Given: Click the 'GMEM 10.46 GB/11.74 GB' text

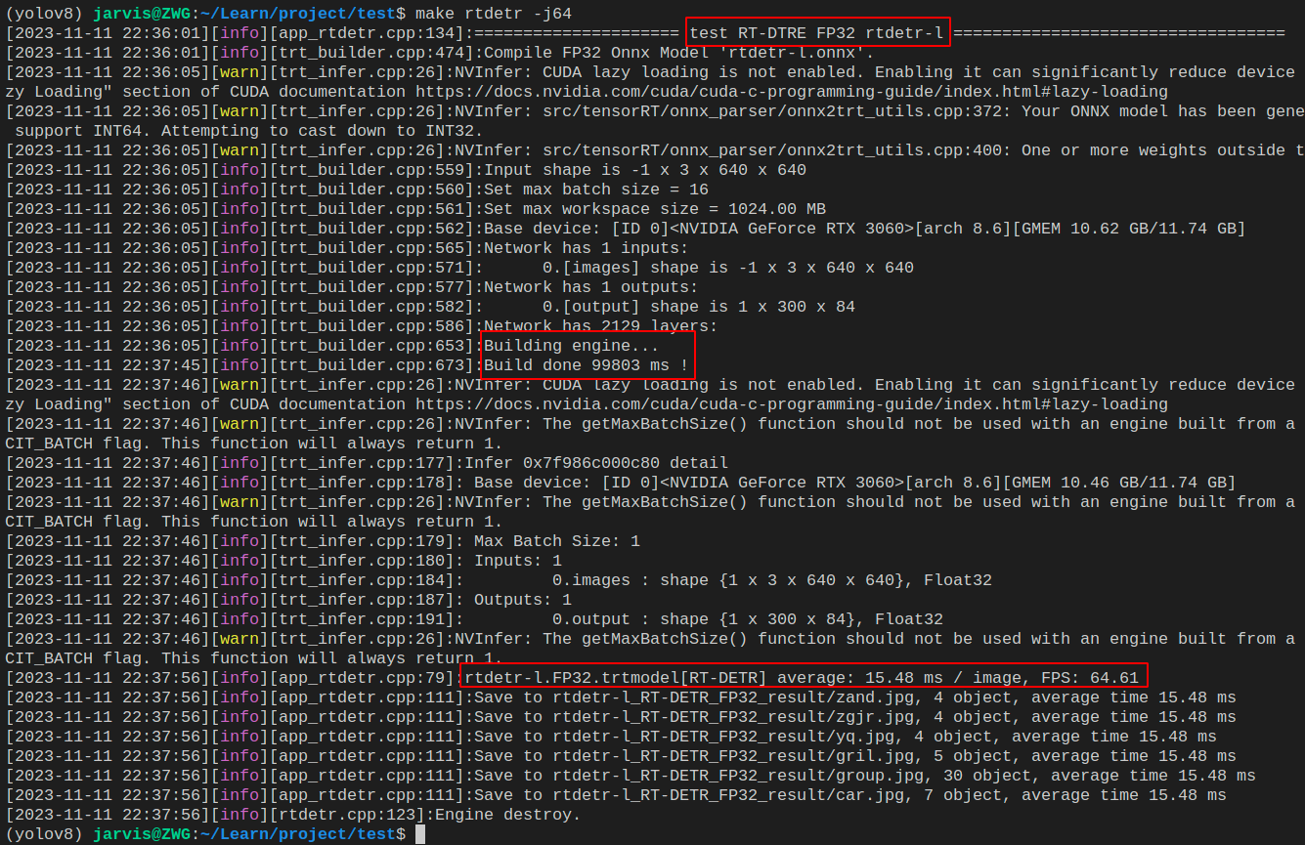Looking at the screenshot, I should click(x=1119, y=483).
